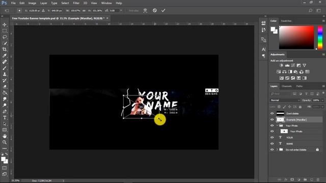This screenshot has height=183, width=326.
Task: Hide the YOUR text layer
Action: point(272,137)
